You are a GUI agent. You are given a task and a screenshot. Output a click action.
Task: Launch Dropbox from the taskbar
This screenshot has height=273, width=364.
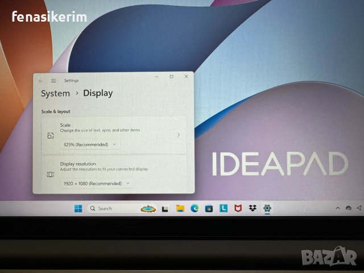click(253, 209)
